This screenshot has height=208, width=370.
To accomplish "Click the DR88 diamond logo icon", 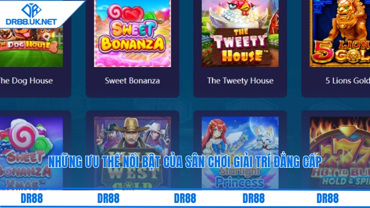I will pyautogui.click(x=31, y=10).
